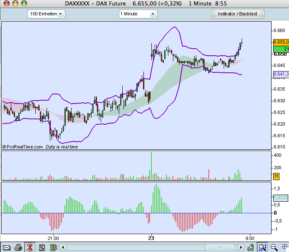This screenshot has height=252, width=289.
Task: Step the chart scrollbar left with the arrow
Action: pos(63,247)
